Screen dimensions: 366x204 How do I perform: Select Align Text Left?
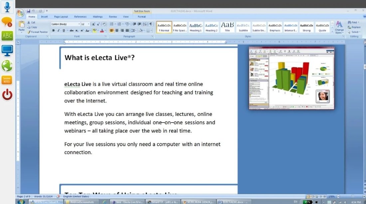pos(111,30)
